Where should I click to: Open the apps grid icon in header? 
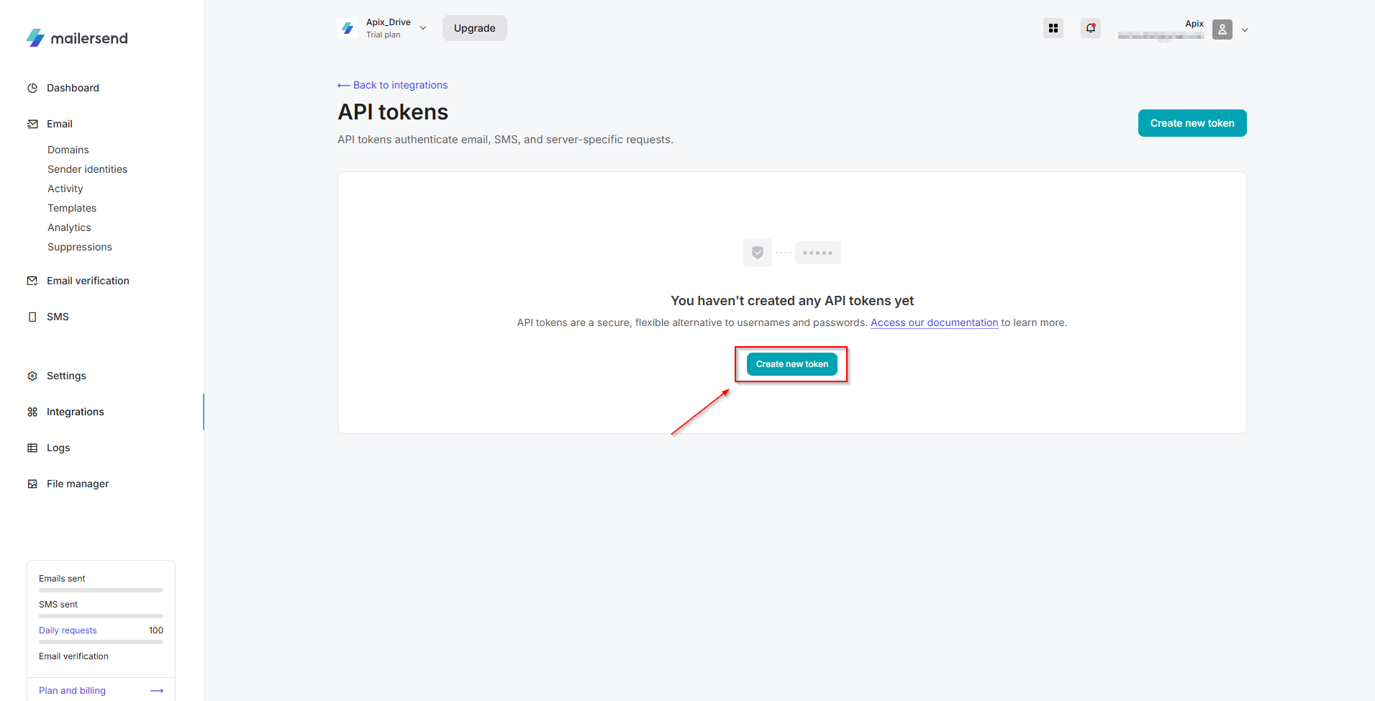coord(1053,28)
